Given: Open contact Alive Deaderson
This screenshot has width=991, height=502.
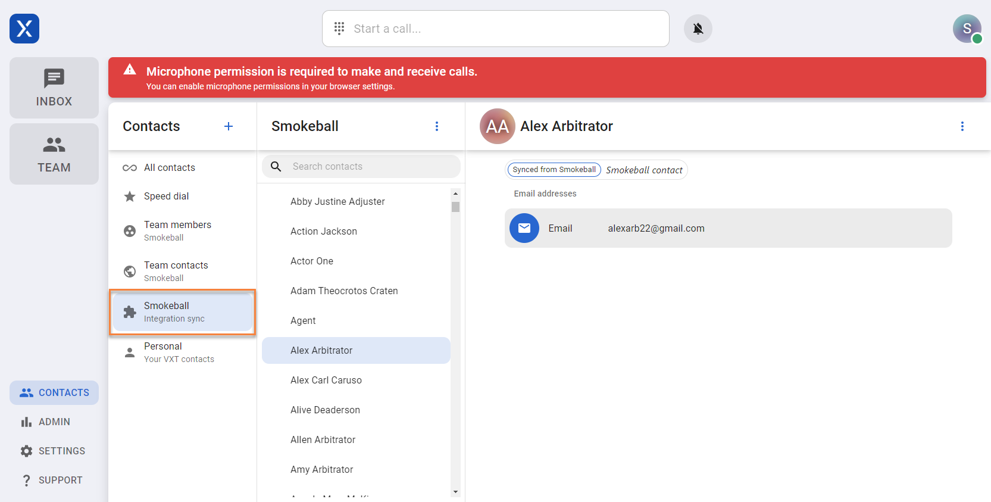Looking at the screenshot, I should click(356, 410).
